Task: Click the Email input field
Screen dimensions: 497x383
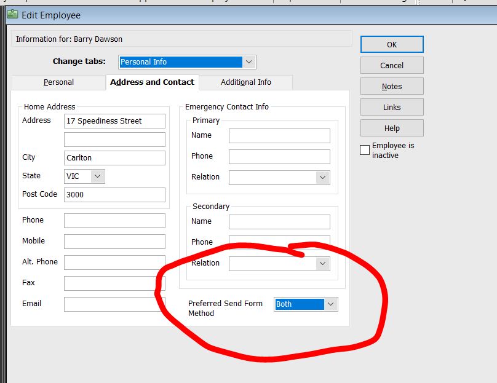Action: (x=114, y=304)
